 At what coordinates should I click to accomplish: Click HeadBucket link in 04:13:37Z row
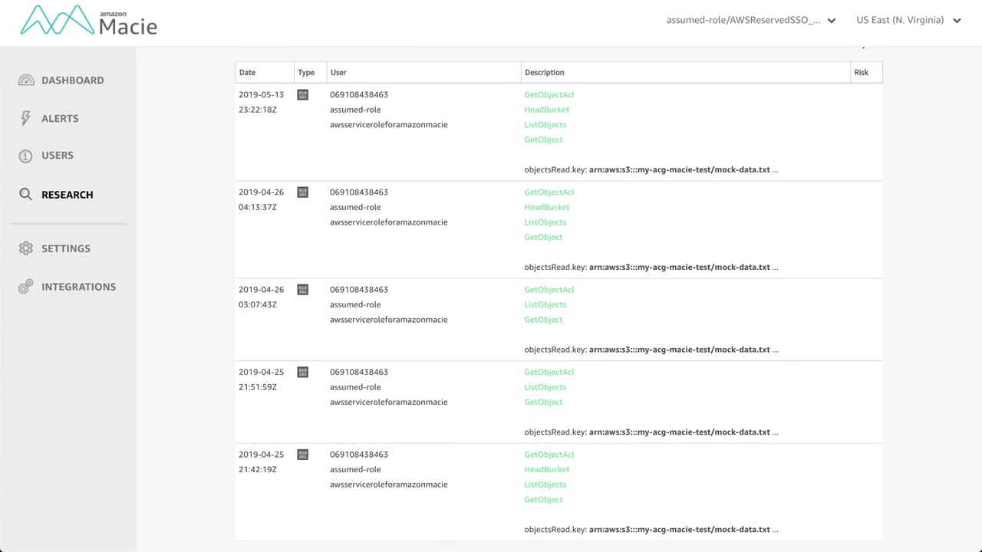pos(546,207)
